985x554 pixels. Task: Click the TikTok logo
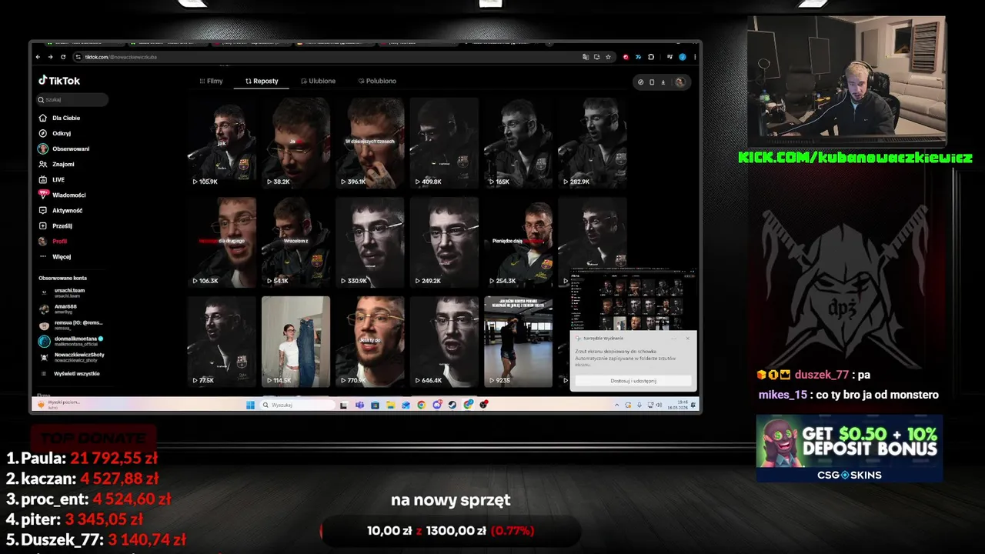59,80
